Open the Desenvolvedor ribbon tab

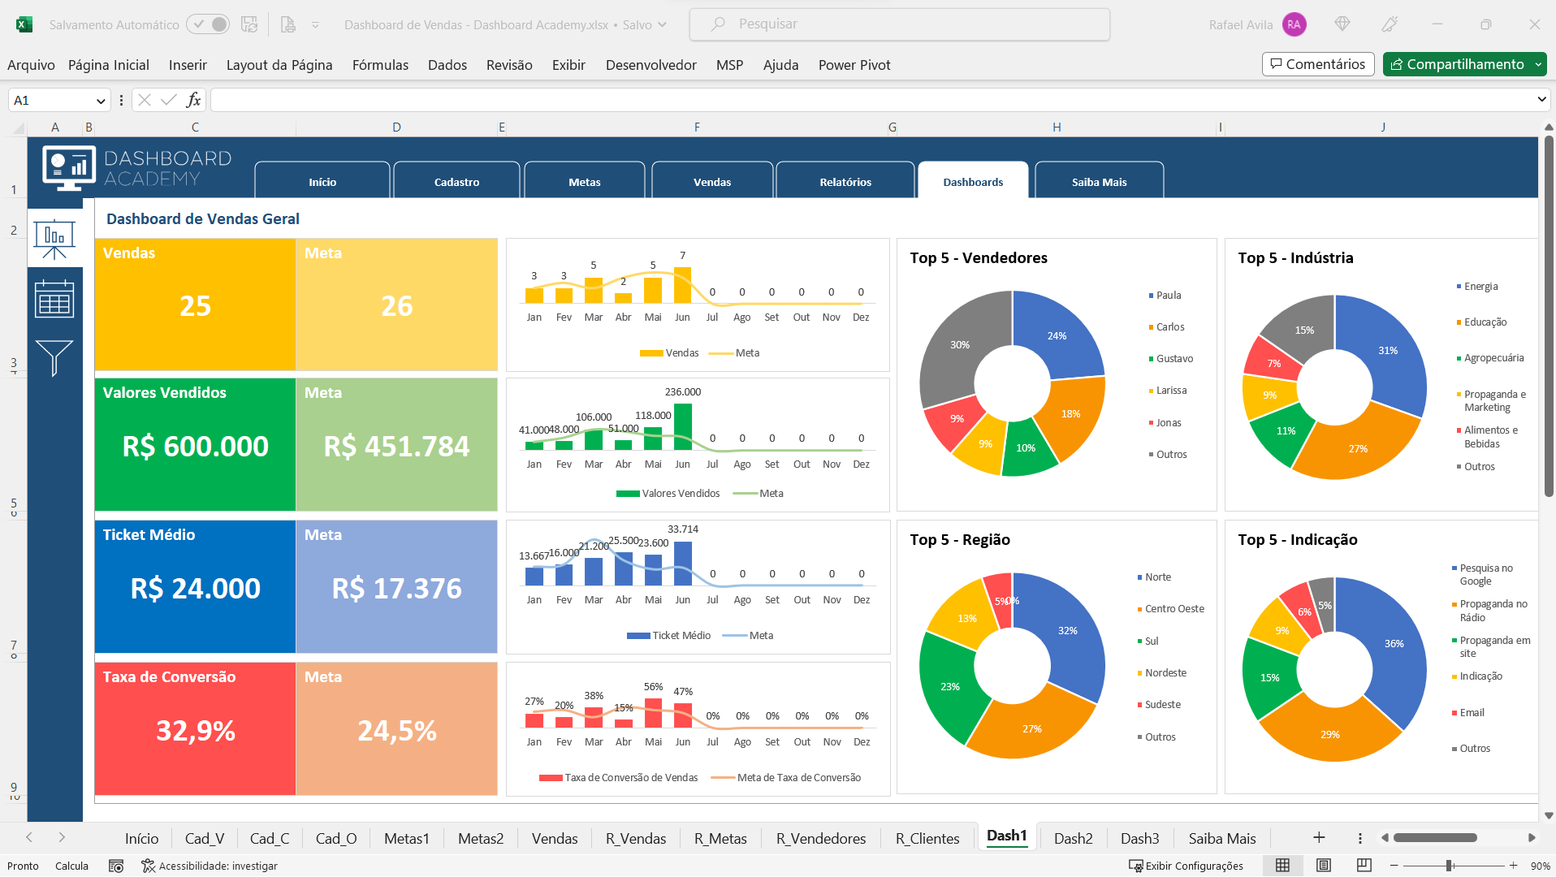tap(651, 65)
